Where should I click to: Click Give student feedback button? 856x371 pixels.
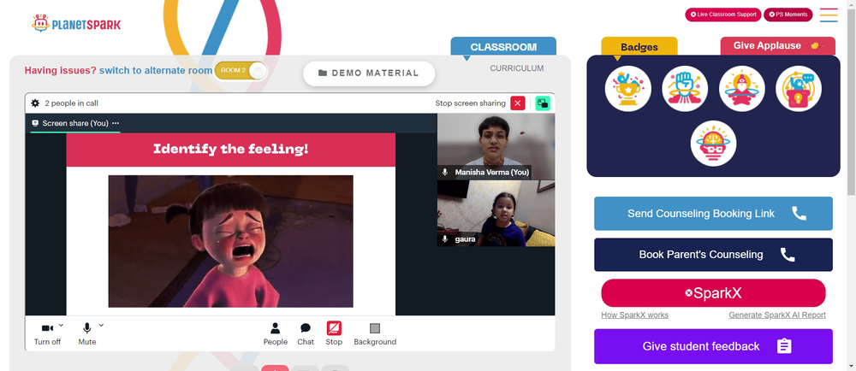point(713,346)
